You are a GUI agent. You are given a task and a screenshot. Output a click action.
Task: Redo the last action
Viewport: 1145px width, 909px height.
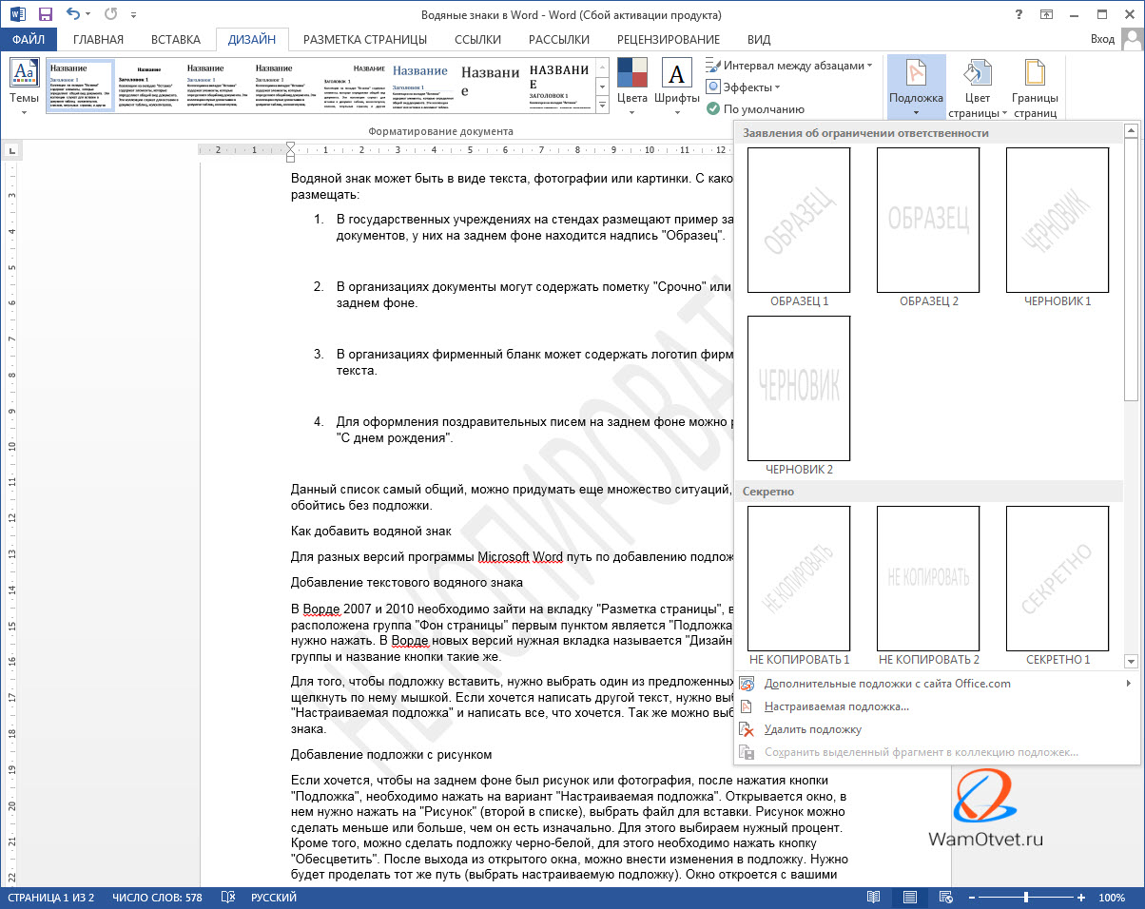(109, 15)
